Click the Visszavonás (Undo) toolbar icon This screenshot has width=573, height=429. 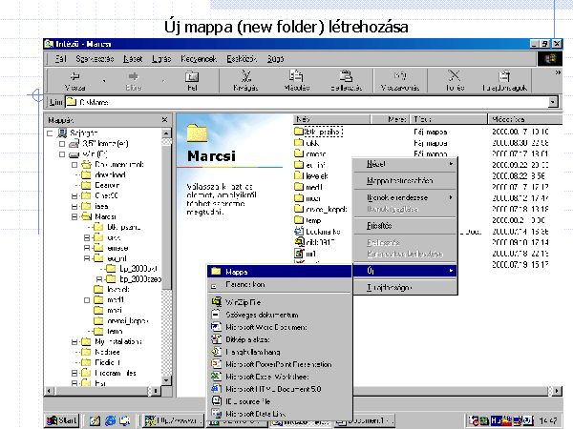tap(401, 80)
